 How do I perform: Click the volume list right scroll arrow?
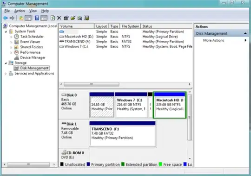(190, 84)
